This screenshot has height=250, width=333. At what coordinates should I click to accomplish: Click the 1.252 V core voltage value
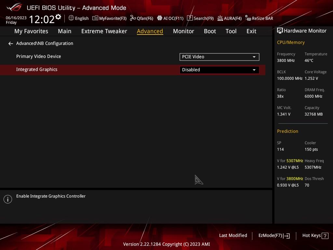tap(311, 78)
